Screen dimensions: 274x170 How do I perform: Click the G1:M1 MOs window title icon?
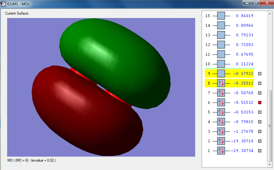tap(3, 4)
